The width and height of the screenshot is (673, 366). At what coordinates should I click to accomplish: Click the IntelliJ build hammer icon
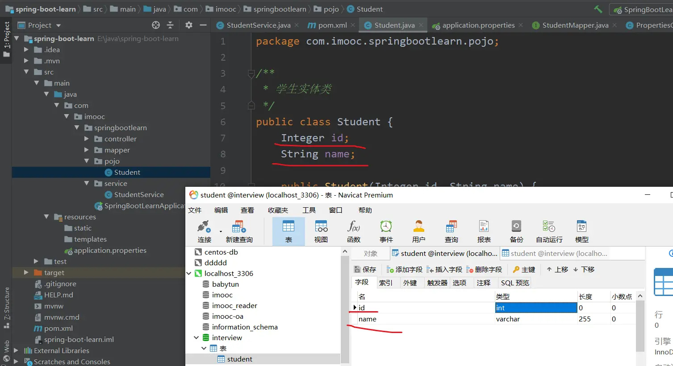[x=598, y=9]
